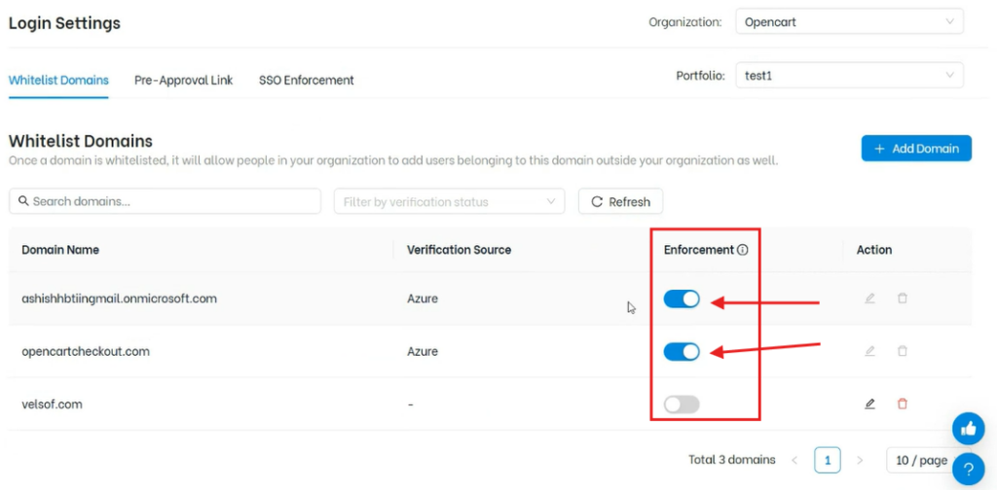
Task: Open Filter by verification status dropdown
Action: 449,201
